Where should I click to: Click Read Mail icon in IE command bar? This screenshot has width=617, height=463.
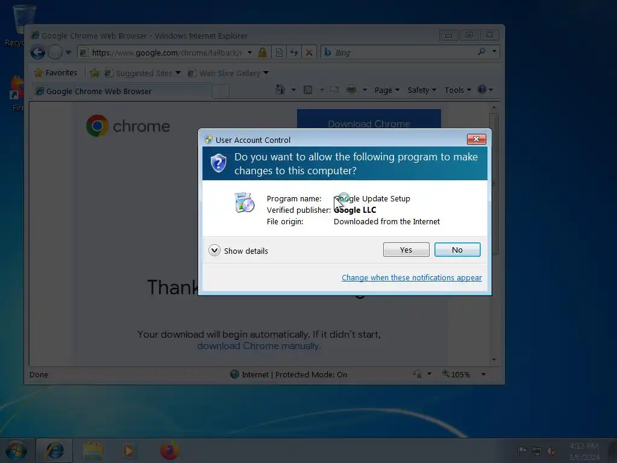[334, 90]
